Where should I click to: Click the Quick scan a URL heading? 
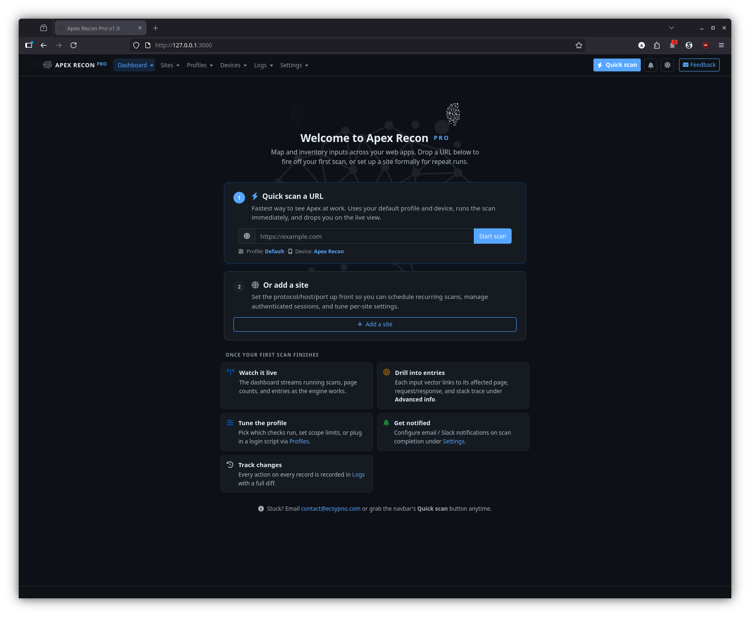coord(293,196)
